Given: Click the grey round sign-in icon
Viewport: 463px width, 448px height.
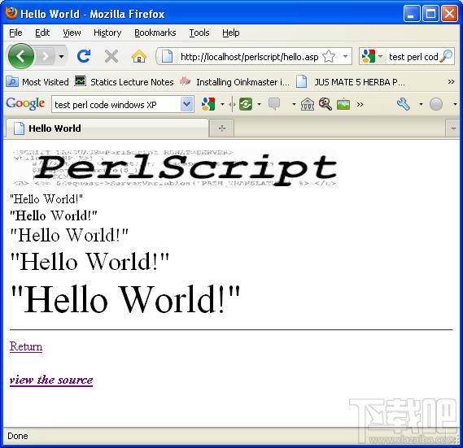Looking at the screenshot, I should 436,104.
